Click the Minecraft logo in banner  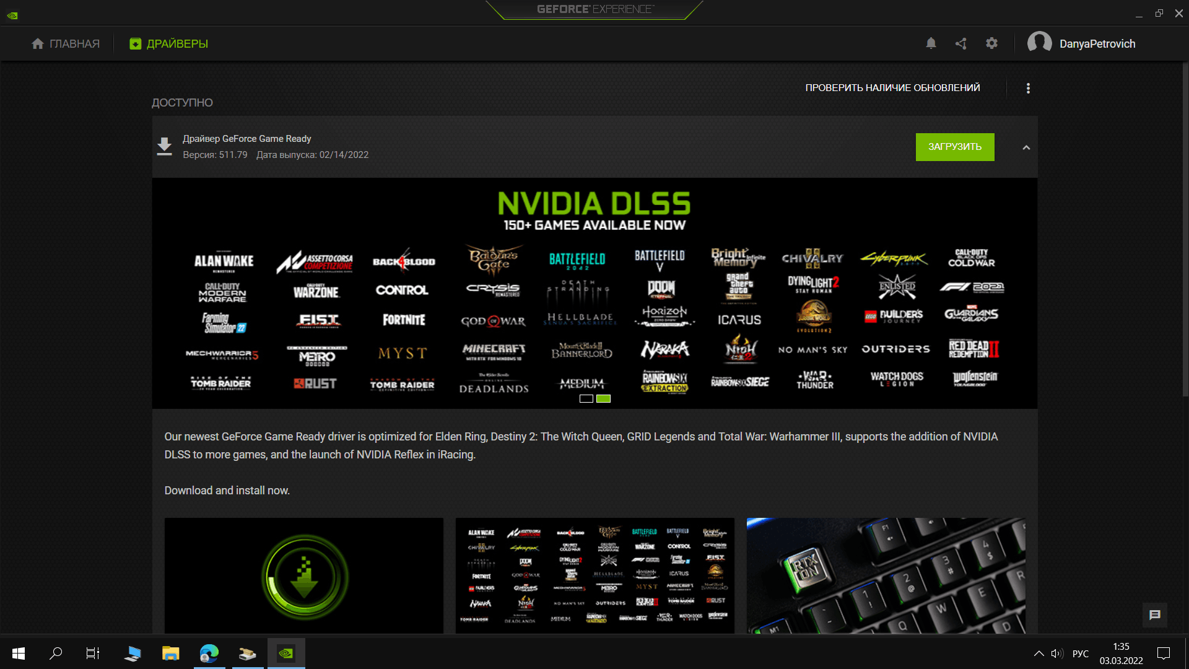click(x=494, y=351)
